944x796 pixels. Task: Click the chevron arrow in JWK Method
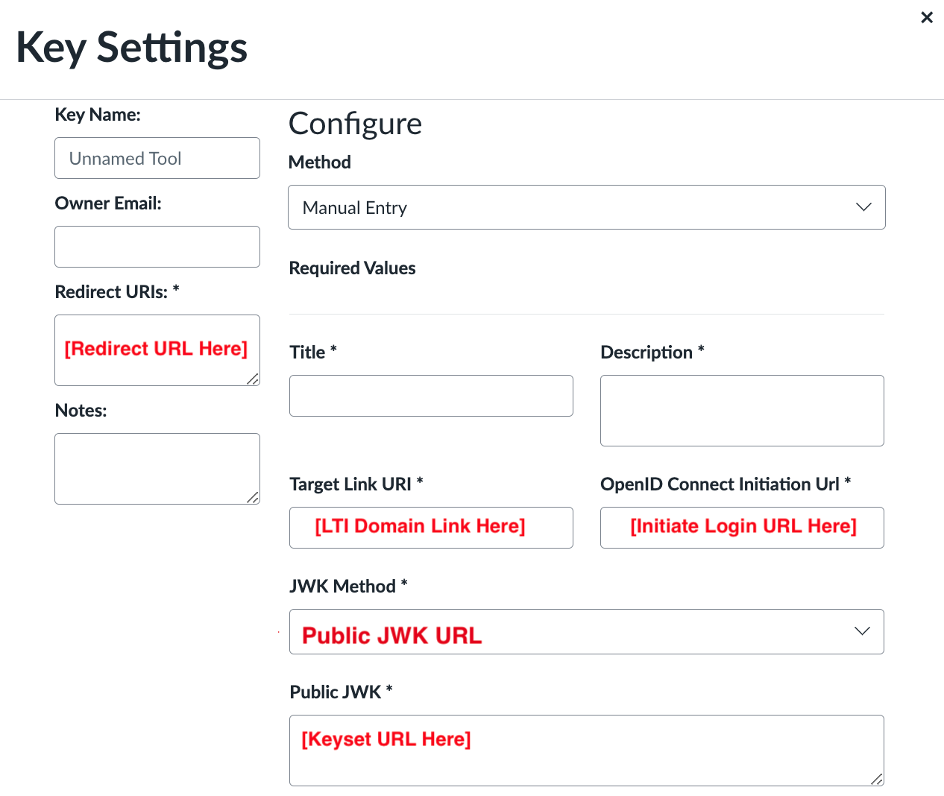(862, 631)
